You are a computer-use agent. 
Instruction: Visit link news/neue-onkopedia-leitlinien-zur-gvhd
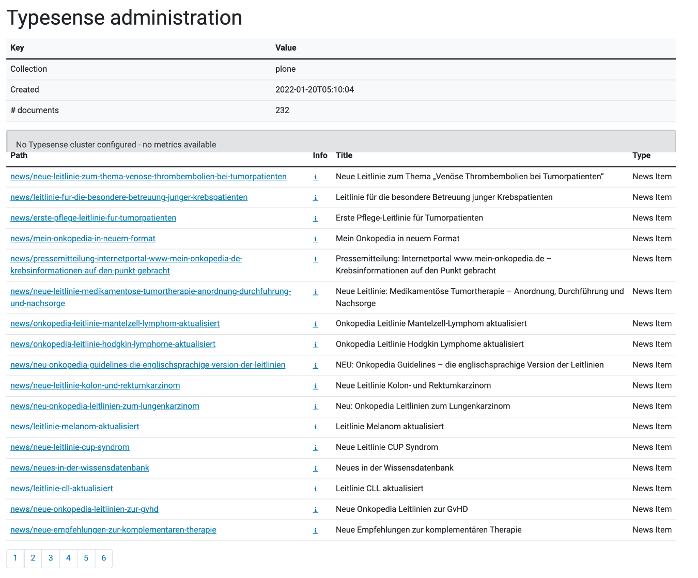[84, 509]
